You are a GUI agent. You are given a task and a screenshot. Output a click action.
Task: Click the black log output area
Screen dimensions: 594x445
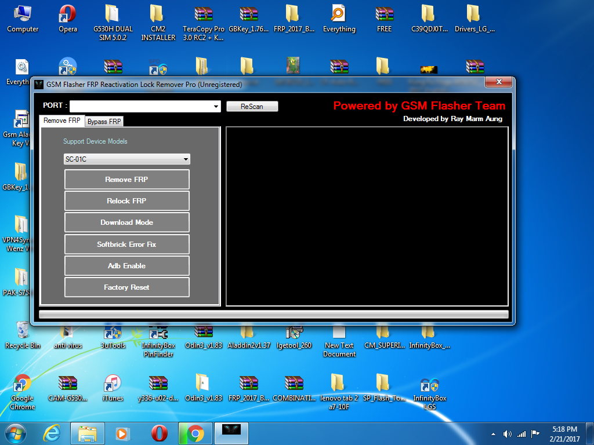pyautogui.click(x=367, y=216)
